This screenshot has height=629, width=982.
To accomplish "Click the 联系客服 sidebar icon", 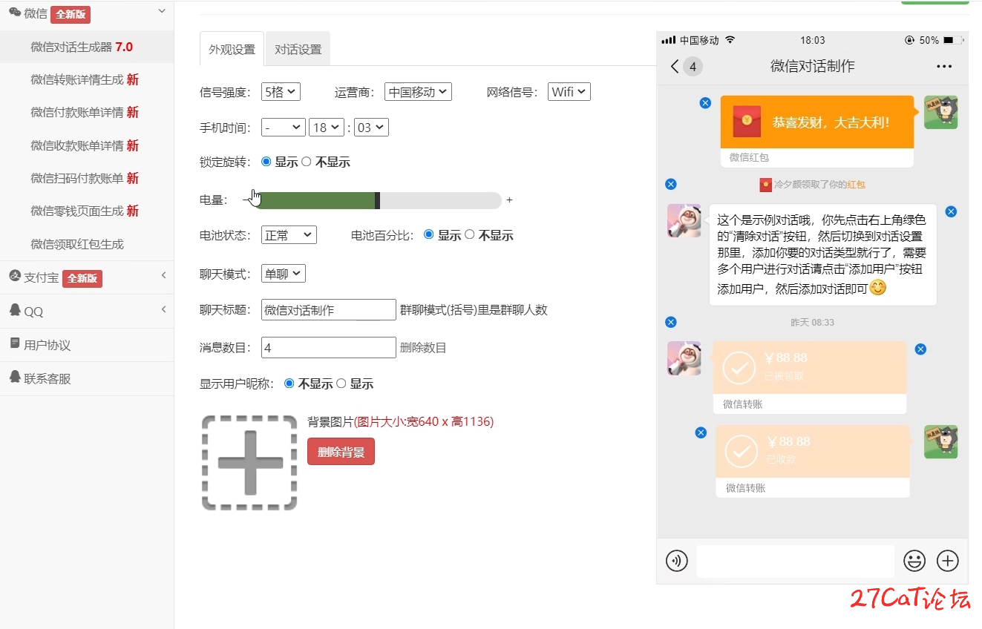I will tap(15, 377).
